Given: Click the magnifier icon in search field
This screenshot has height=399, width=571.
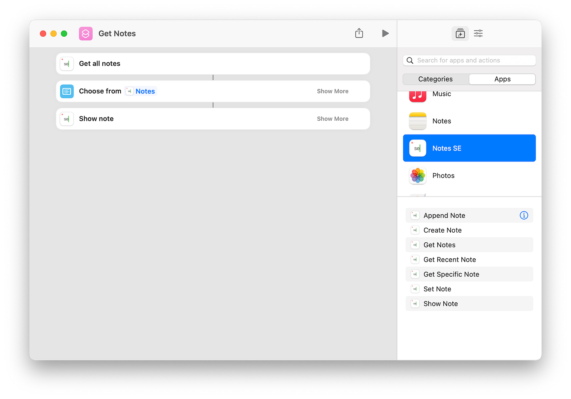Looking at the screenshot, I should point(410,60).
